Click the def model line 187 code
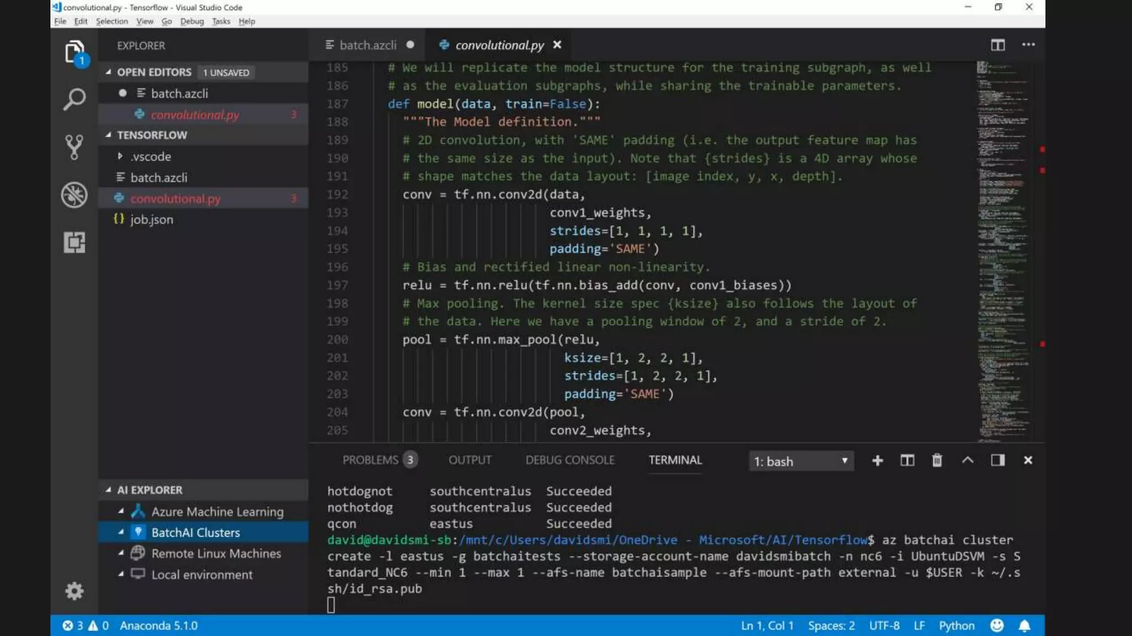 pos(494,104)
